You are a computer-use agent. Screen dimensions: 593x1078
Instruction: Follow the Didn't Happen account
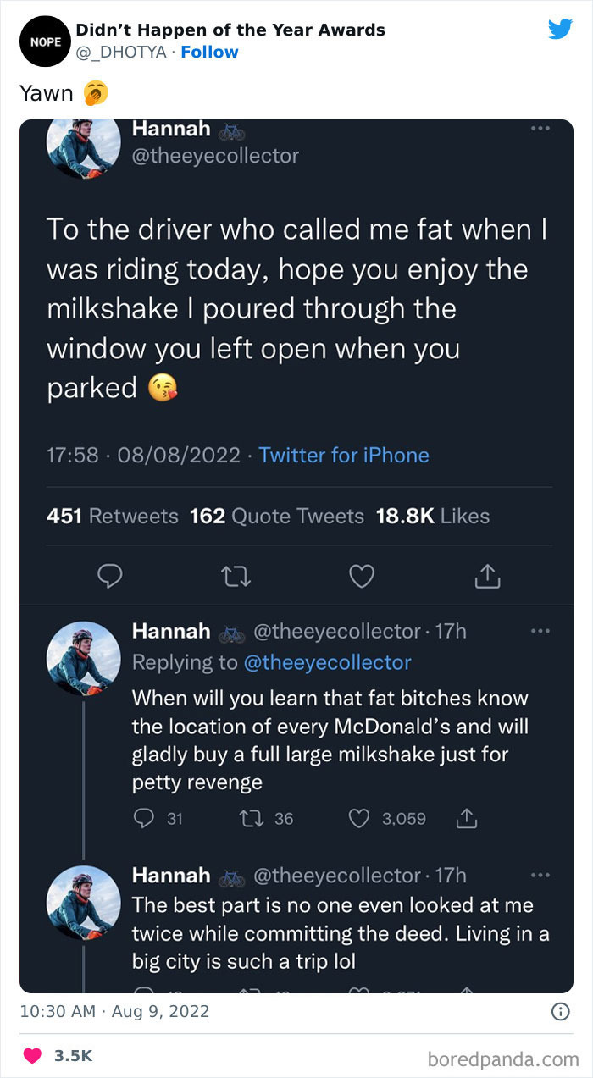pyautogui.click(x=209, y=52)
